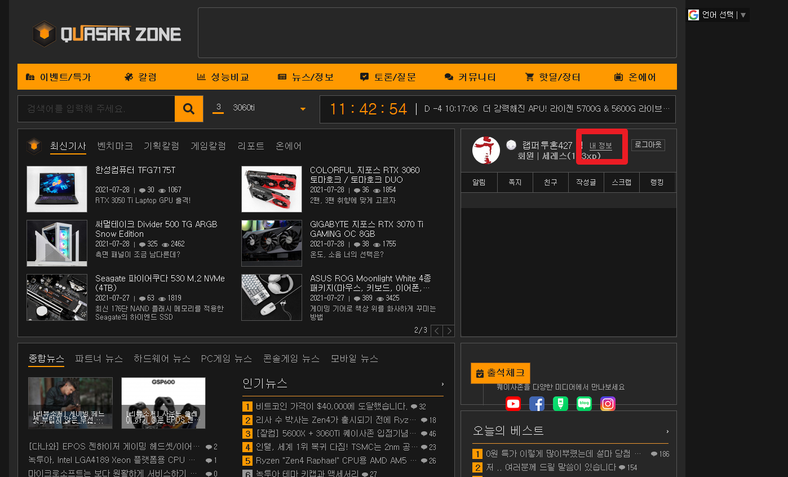Open COLORFUL RTX 3060 graphics card thumbnail
The height and width of the screenshot is (477, 788).
[x=272, y=189]
